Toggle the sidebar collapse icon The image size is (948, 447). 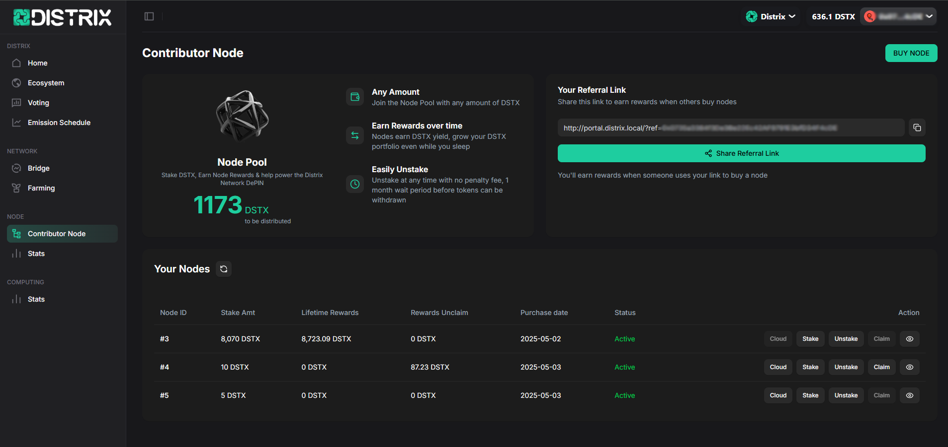[149, 16]
